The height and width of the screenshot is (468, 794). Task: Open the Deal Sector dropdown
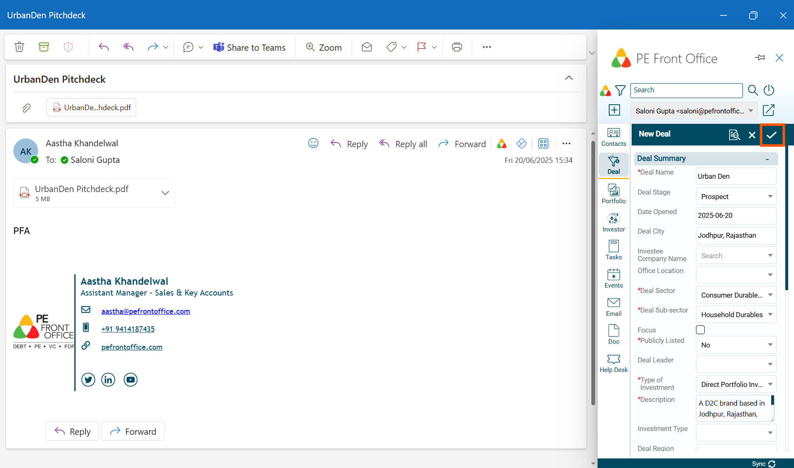point(735,295)
